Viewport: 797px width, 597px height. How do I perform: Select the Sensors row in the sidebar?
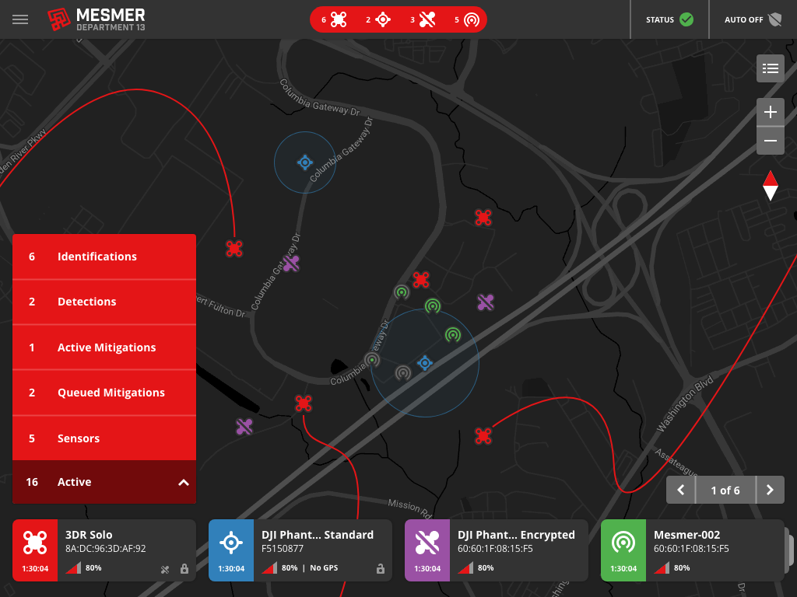coord(104,438)
